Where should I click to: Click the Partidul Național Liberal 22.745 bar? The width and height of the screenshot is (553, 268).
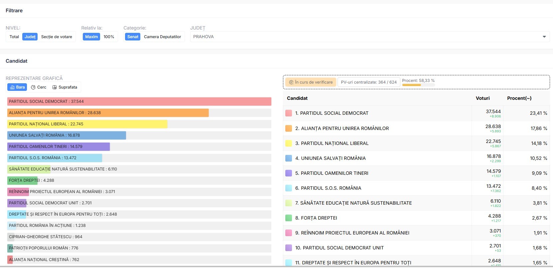[87, 124]
